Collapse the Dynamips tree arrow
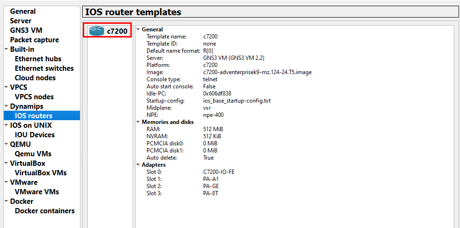460x228 pixels. point(7,106)
